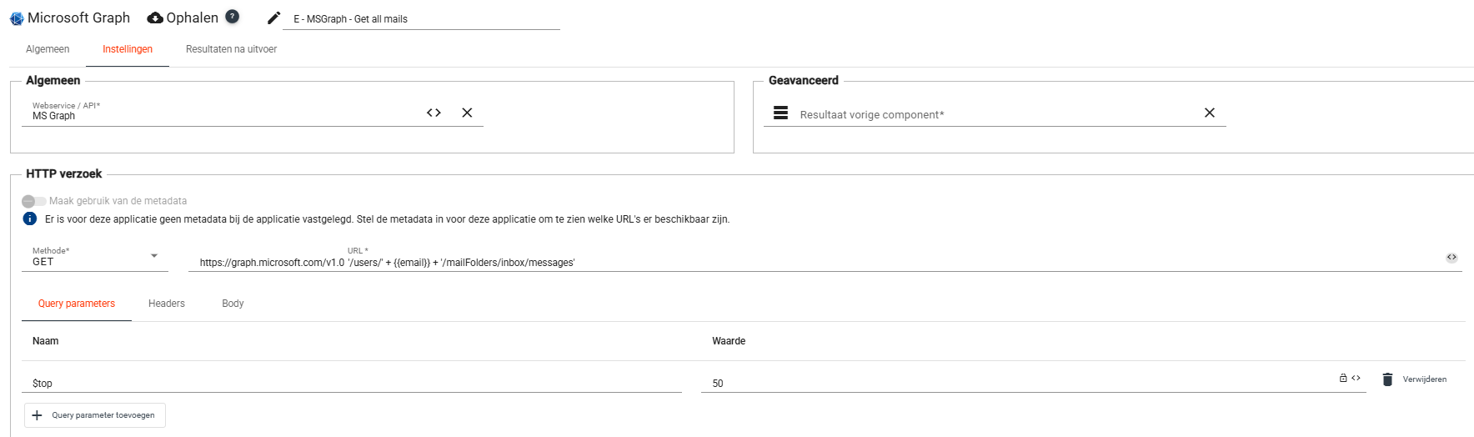Viewport: 1474px width, 437px height.
Task: Open the URL expression editor icon
Action: pyautogui.click(x=1451, y=258)
